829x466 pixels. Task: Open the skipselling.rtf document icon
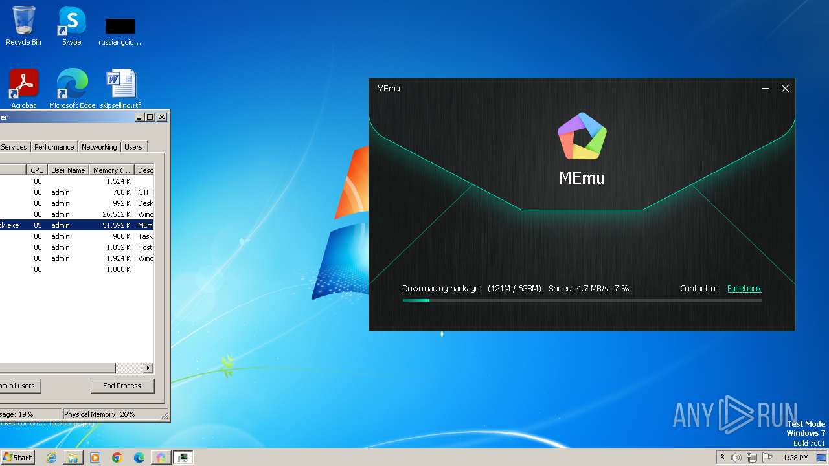coord(120,89)
